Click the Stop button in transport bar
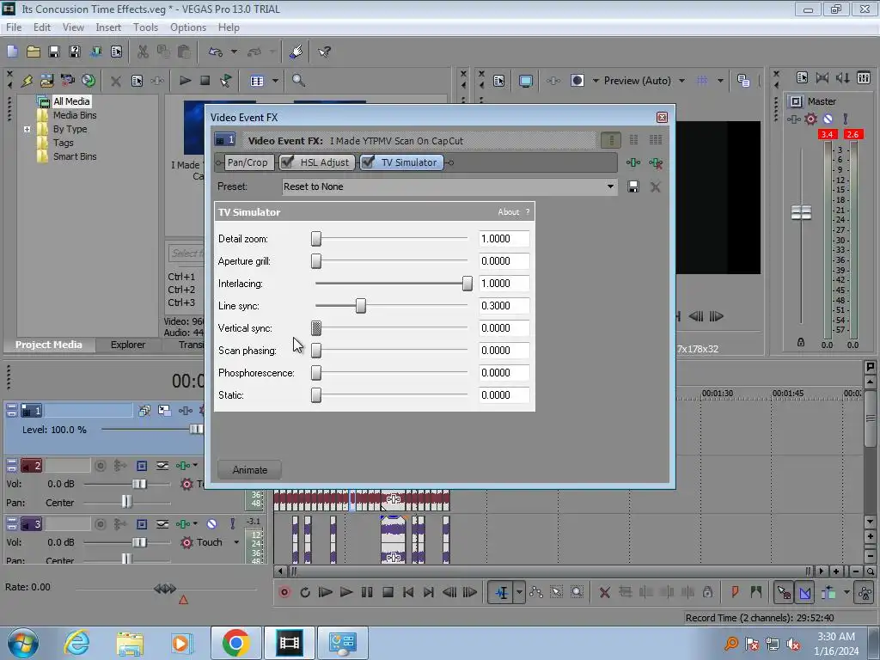 [388, 592]
